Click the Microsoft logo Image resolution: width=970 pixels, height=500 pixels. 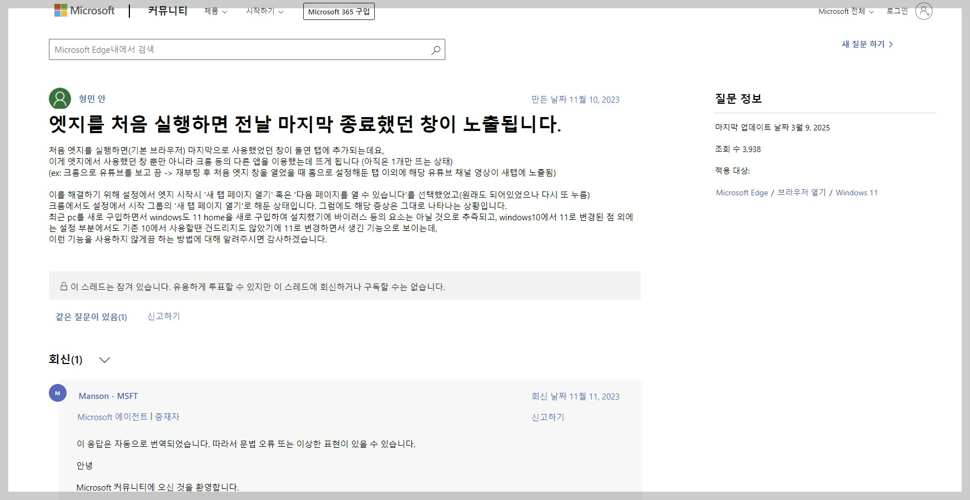84,11
